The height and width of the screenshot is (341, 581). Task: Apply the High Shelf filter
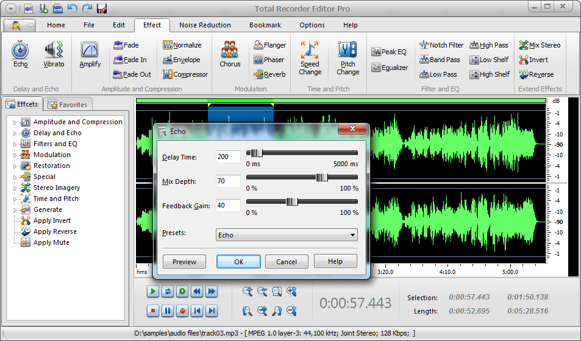coord(490,74)
